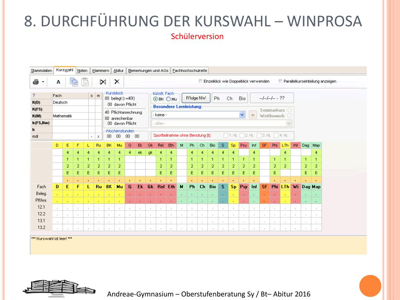Click the printer icon in the toolbar
The width and height of the screenshot is (400, 300).
coord(36,82)
